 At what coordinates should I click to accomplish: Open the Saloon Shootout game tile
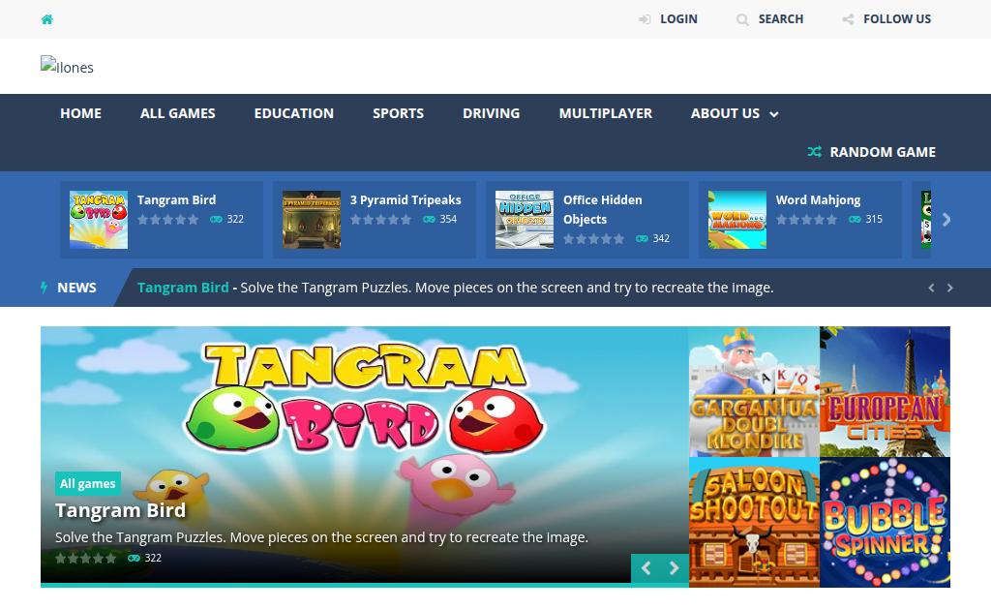point(754,523)
